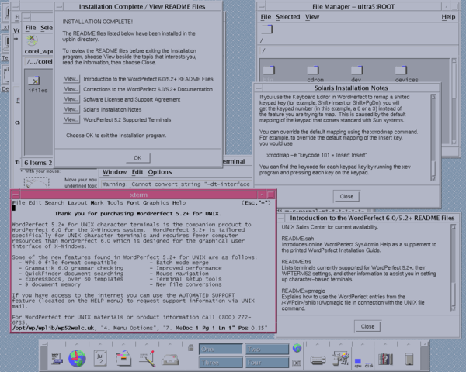Click the monitor icon beside the globe clock
Screen dimensions: 466x372
57,358
